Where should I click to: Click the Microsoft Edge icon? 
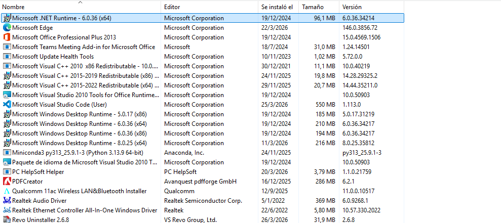click(x=7, y=28)
